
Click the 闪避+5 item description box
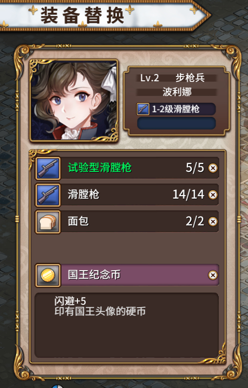(x=127, y=325)
